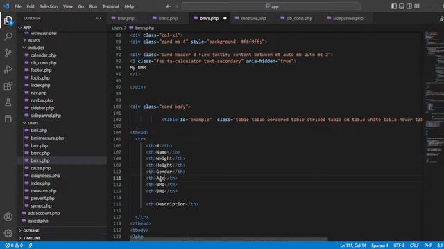
Task: Open the Run menu
Action: [x=93, y=6]
